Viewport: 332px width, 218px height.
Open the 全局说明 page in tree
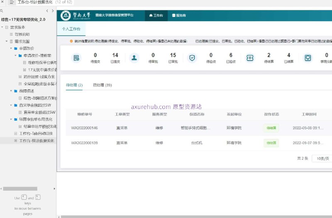(x=40, y=84)
